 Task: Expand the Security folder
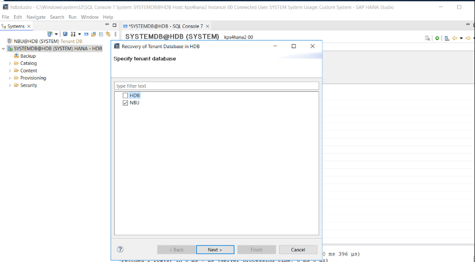pos(10,85)
